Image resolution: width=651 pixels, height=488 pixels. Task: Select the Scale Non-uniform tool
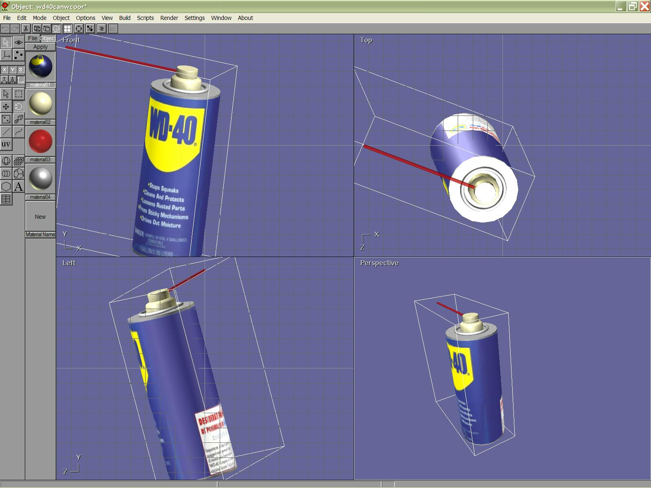pos(19,119)
